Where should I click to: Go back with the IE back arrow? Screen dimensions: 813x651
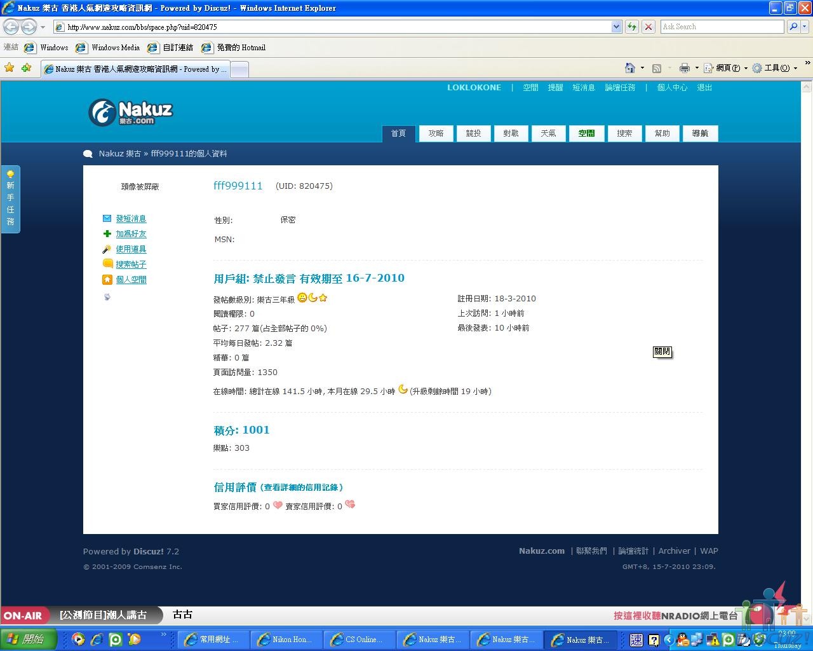[11, 27]
